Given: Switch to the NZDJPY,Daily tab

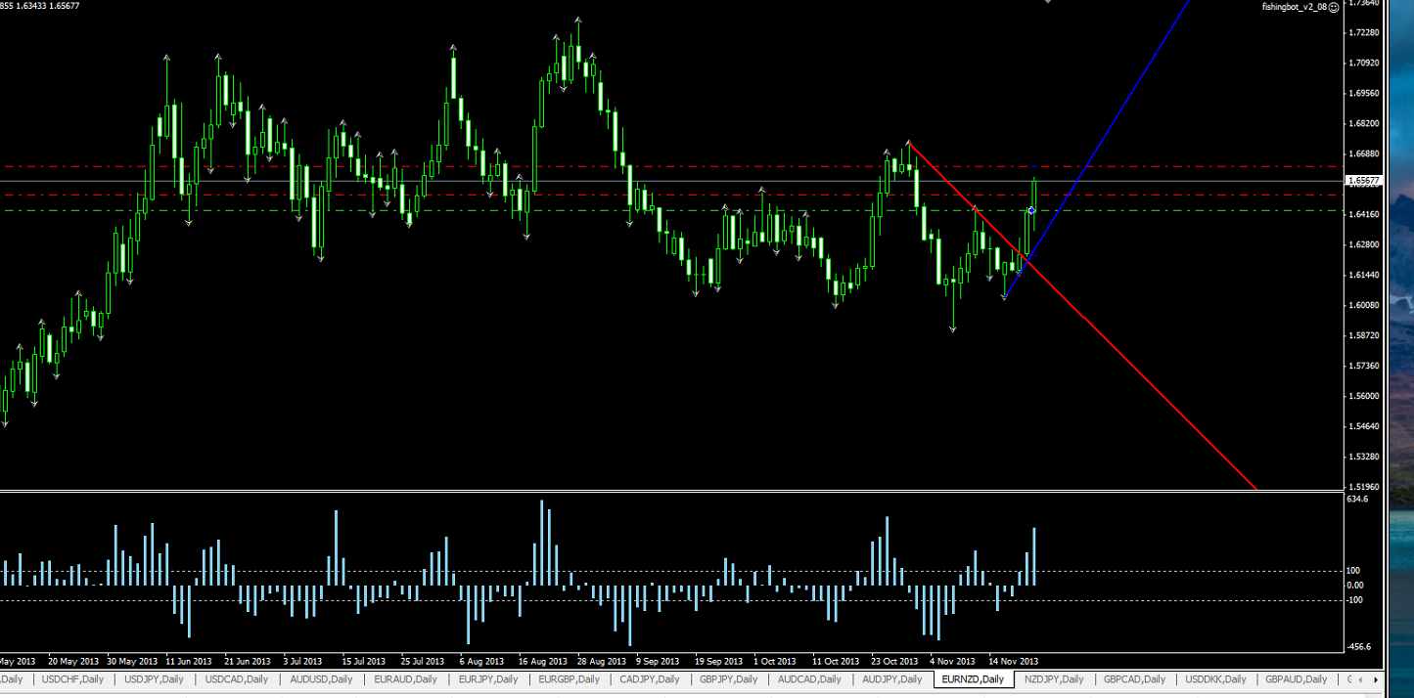Looking at the screenshot, I should coord(1054,679).
